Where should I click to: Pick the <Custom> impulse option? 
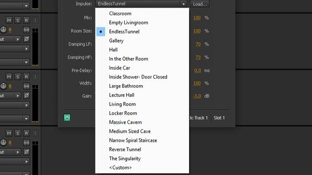click(x=120, y=167)
